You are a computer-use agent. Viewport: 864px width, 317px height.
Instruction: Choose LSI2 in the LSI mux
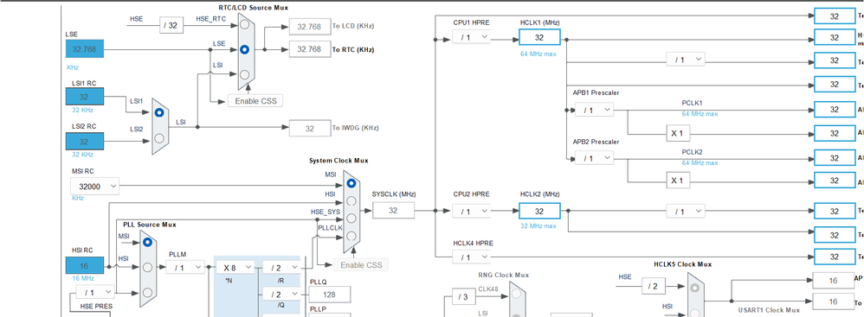point(159,138)
